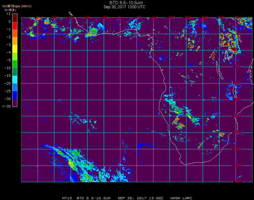Click the orange legend swatch near -2
The image size is (254, 200).
coord(15,41)
